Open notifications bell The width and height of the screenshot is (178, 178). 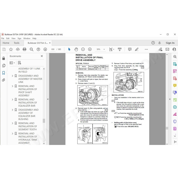pos(159,43)
